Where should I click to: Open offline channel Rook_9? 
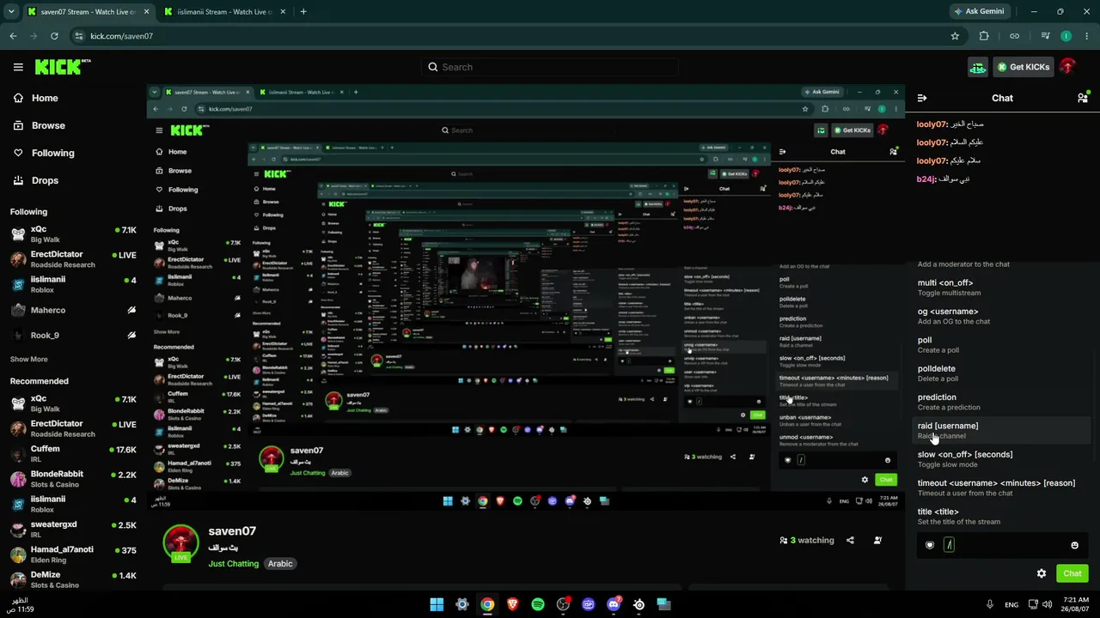coord(73,335)
